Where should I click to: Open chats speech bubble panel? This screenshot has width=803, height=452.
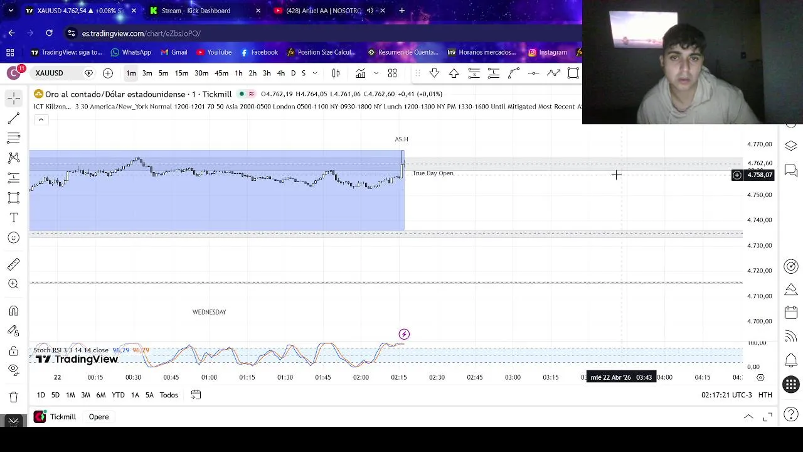[791, 171]
